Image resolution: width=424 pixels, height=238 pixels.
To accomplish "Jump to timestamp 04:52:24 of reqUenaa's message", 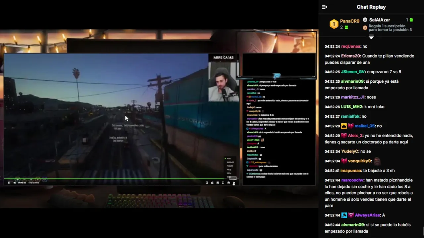I will coord(332,46).
